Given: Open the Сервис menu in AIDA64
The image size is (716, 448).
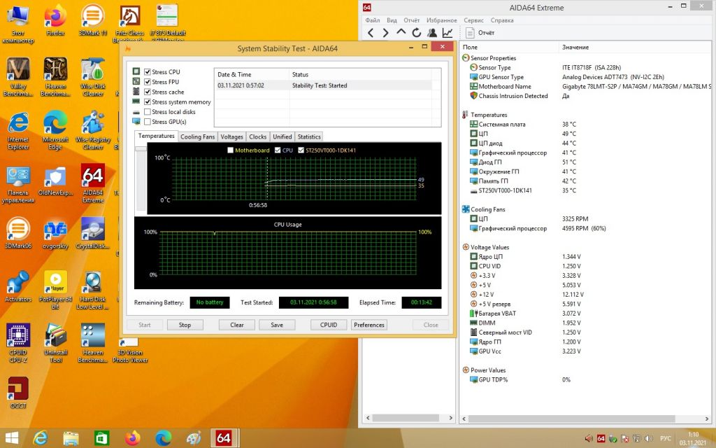Looking at the screenshot, I should click(x=473, y=20).
